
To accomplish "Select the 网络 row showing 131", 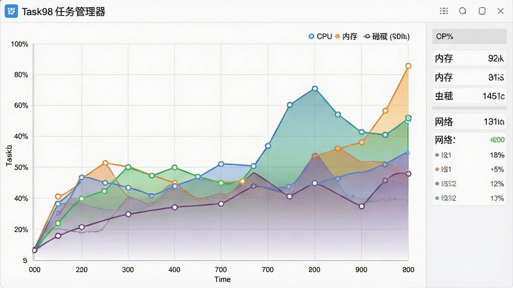I will [x=469, y=122].
